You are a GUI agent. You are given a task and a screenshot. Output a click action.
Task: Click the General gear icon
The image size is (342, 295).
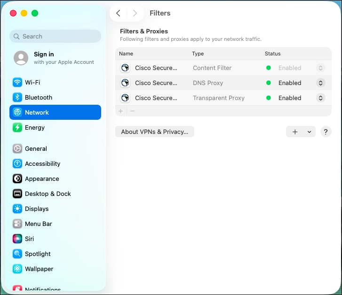pos(17,148)
